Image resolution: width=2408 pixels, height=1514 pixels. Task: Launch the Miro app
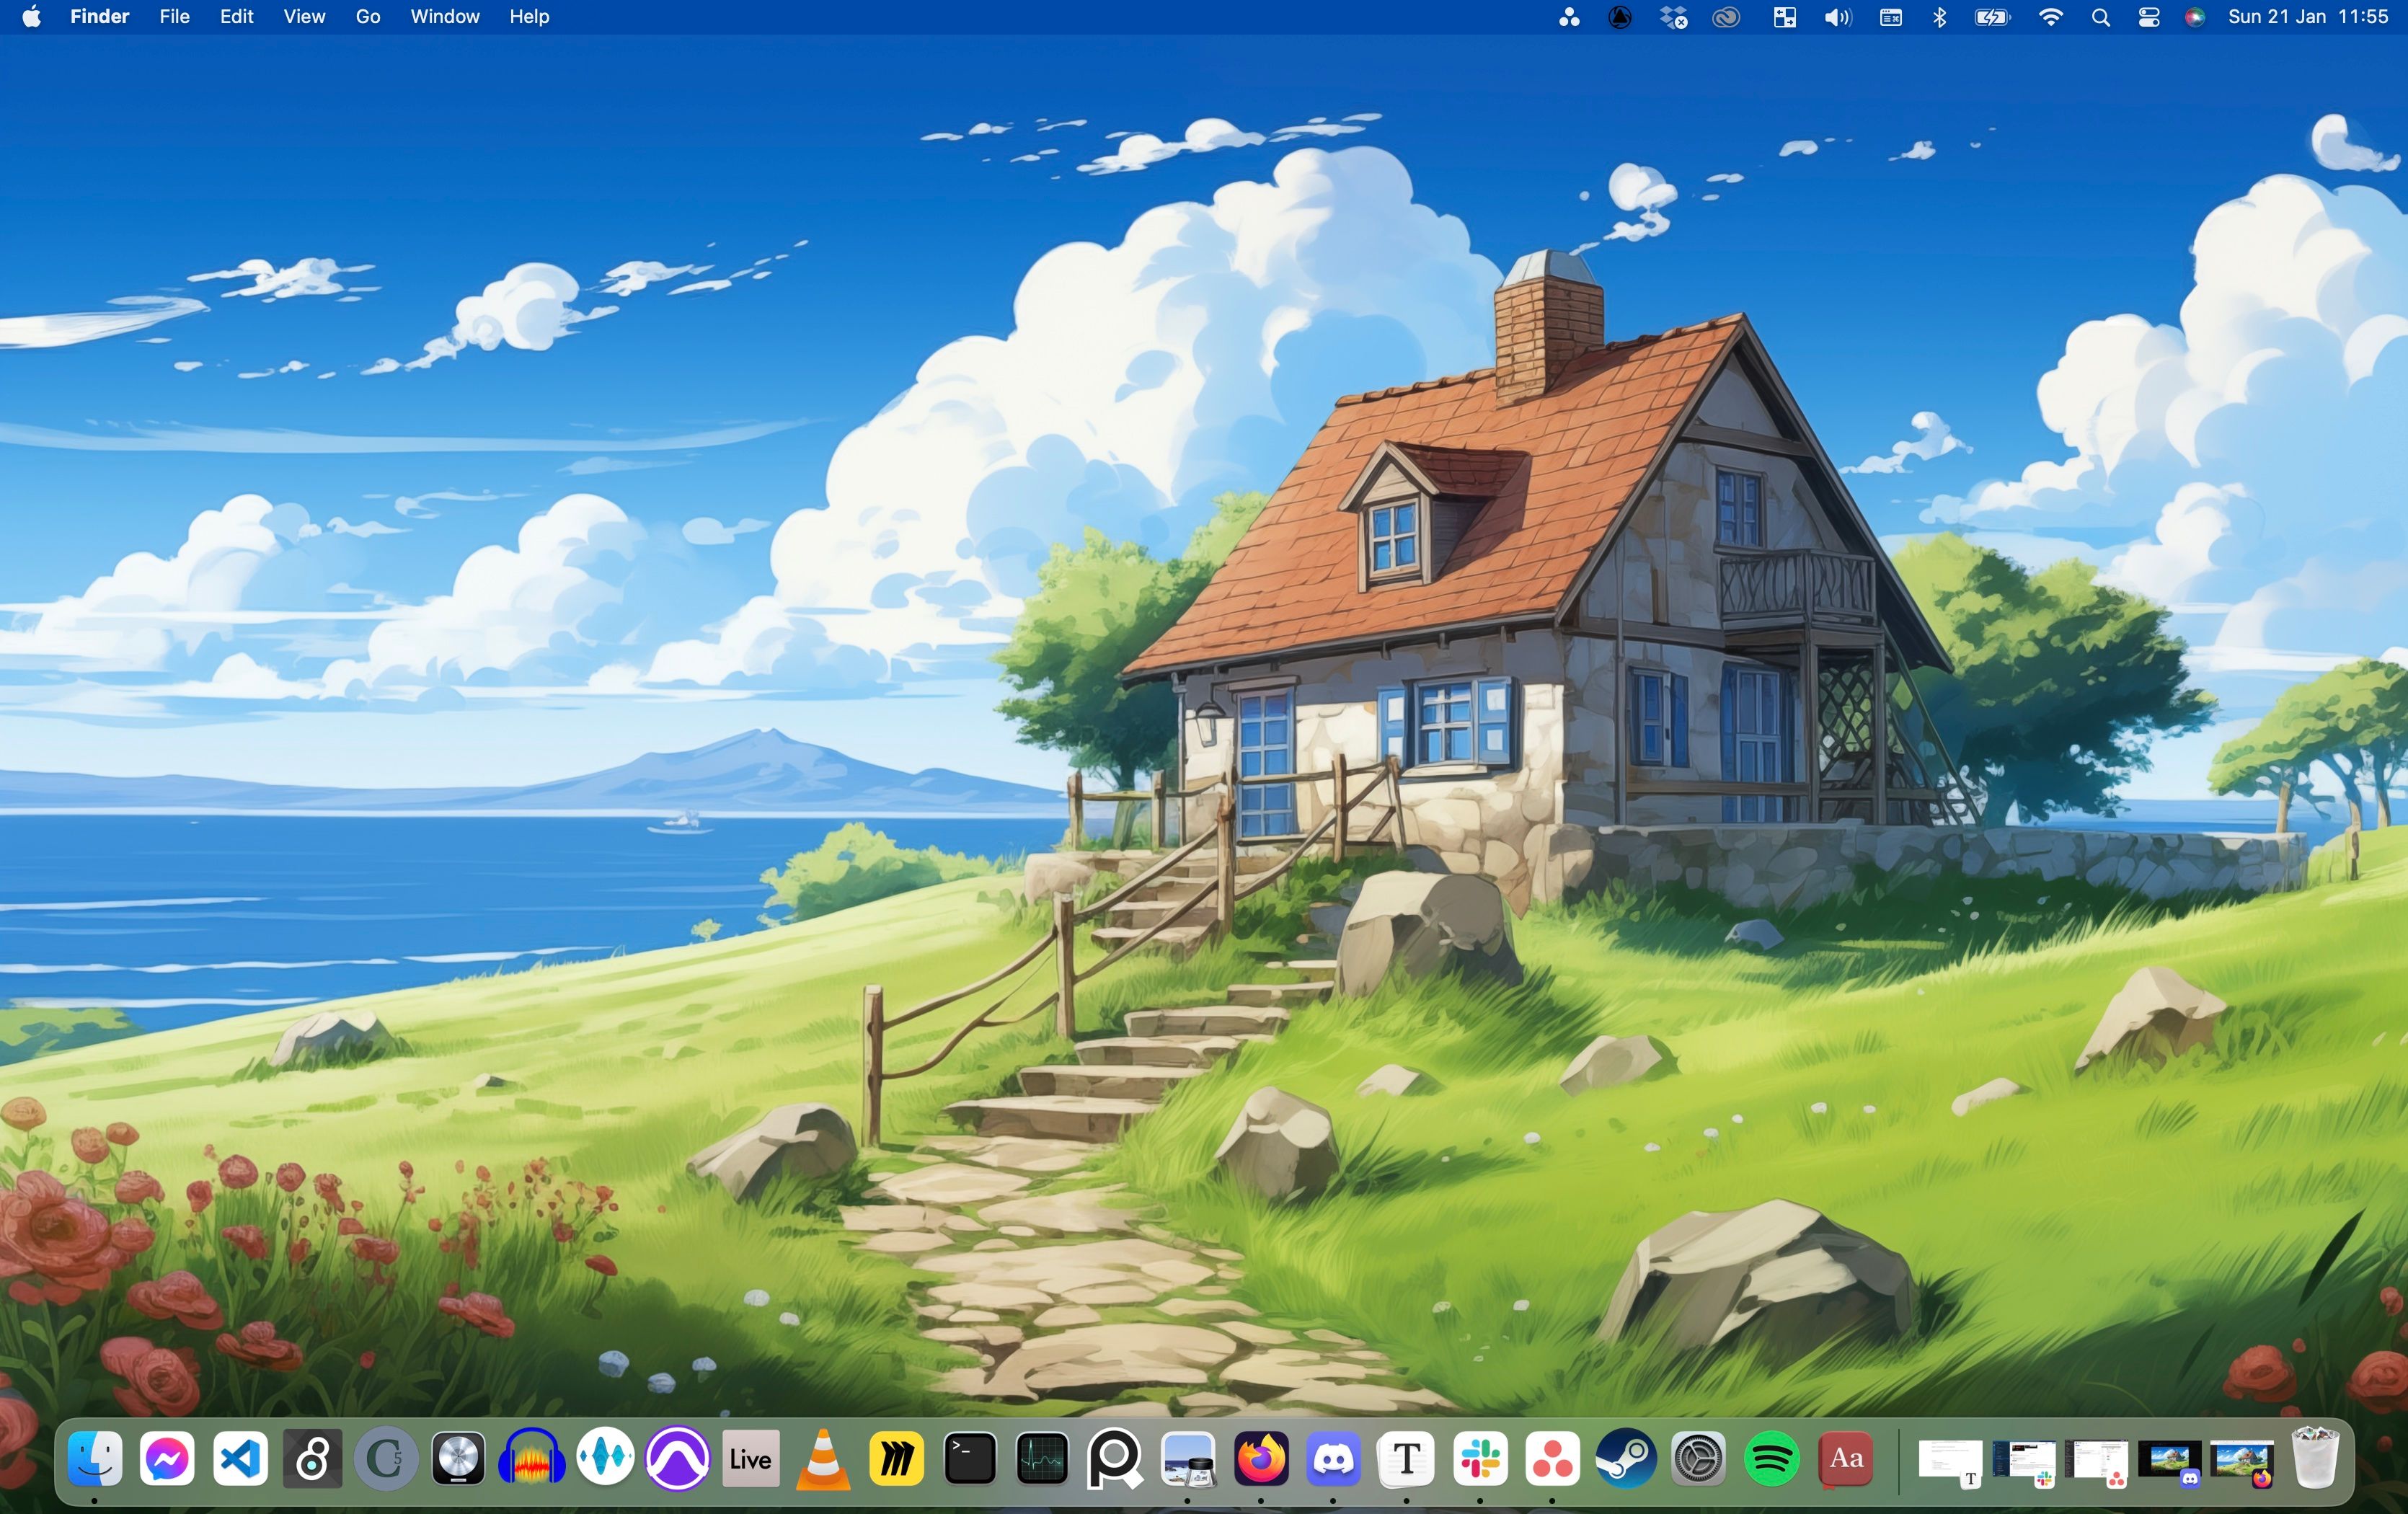[x=896, y=1460]
